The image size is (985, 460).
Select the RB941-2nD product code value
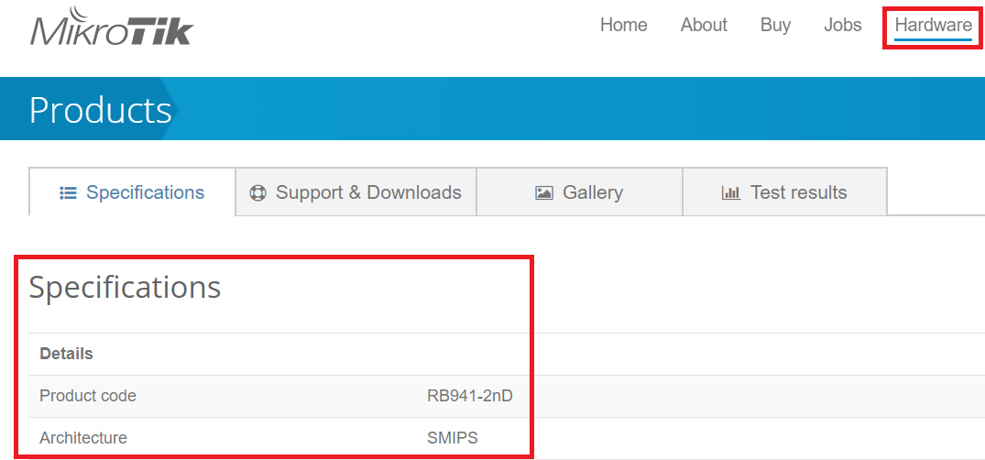point(470,396)
